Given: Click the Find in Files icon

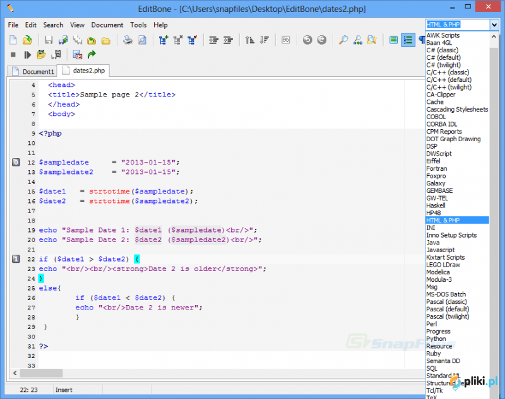Looking at the screenshot, I should click(372, 40).
